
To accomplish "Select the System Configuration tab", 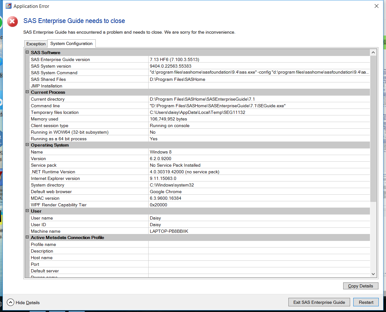I will pyautogui.click(x=71, y=43).
